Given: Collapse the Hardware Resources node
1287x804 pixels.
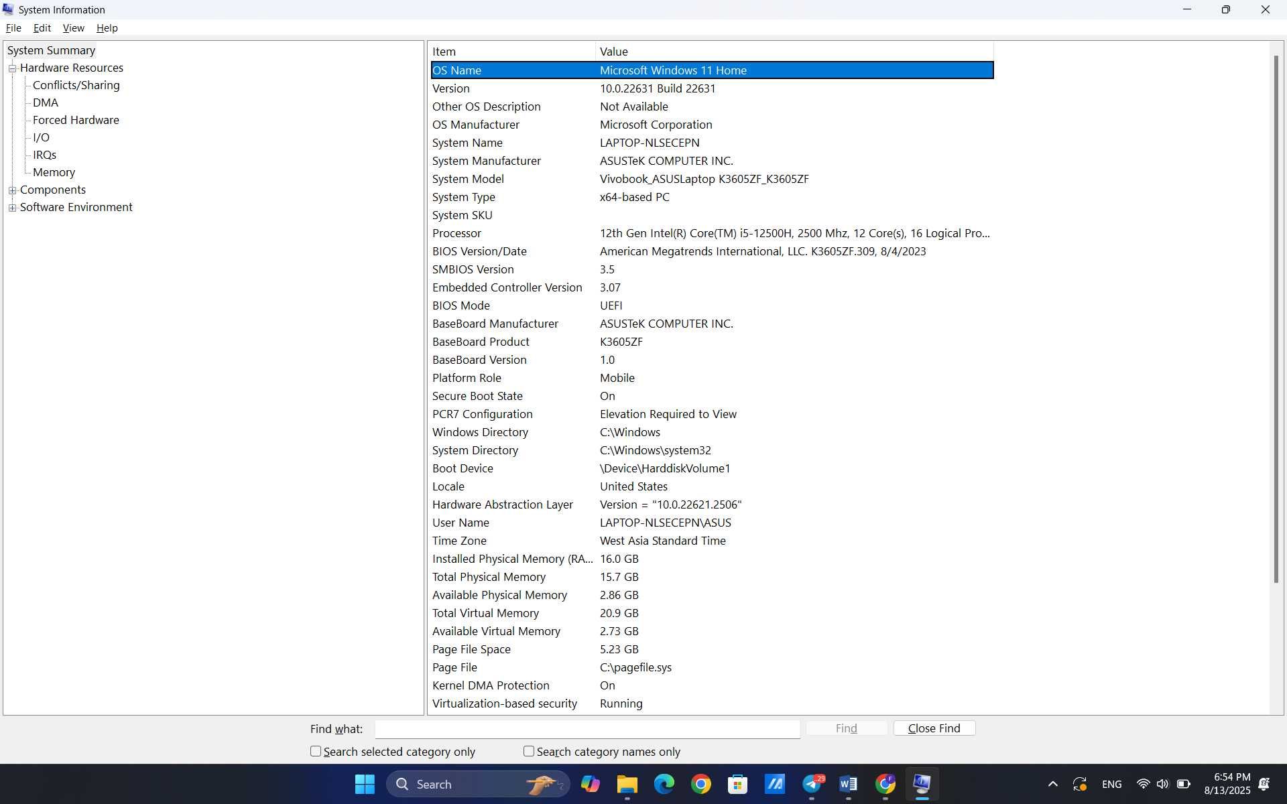Looking at the screenshot, I should (12, 68).
